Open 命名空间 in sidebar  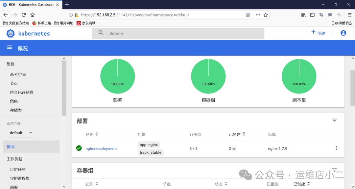pos(18,74)
